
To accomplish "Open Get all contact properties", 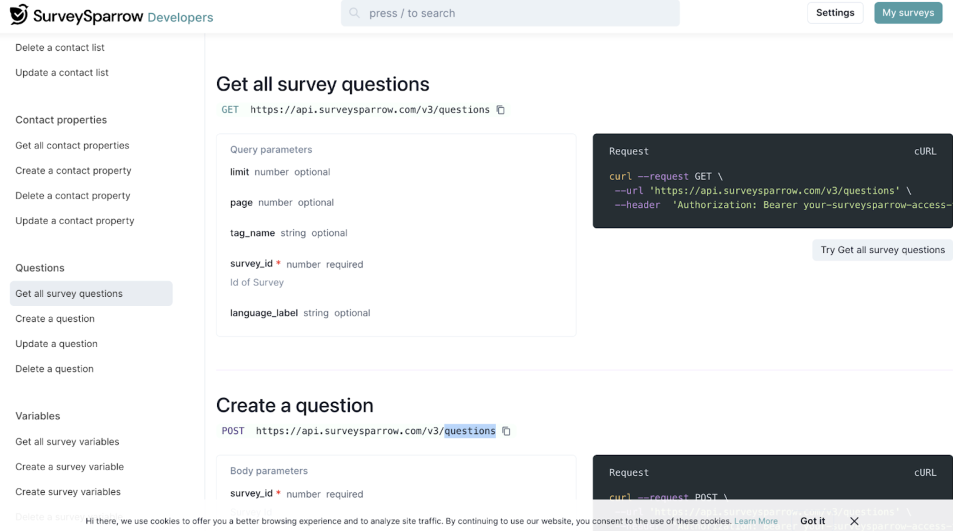I will click(72, 145).
